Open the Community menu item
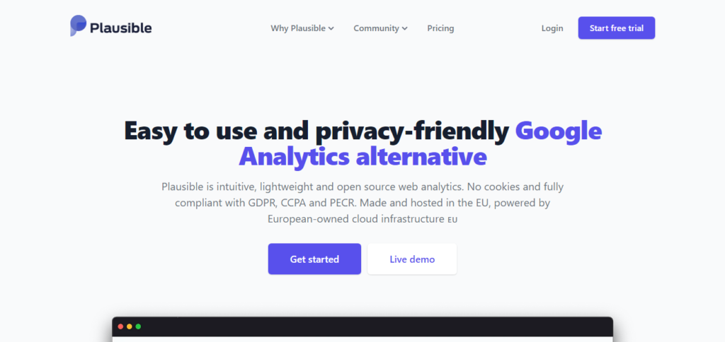This screenshot has width=725, height=342. (380, 28)
